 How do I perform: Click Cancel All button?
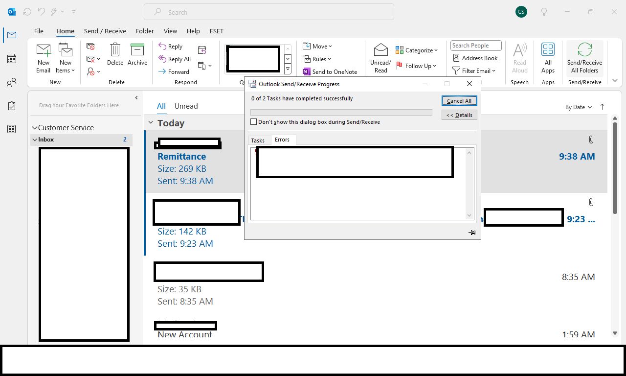click(x=459, y=101)
